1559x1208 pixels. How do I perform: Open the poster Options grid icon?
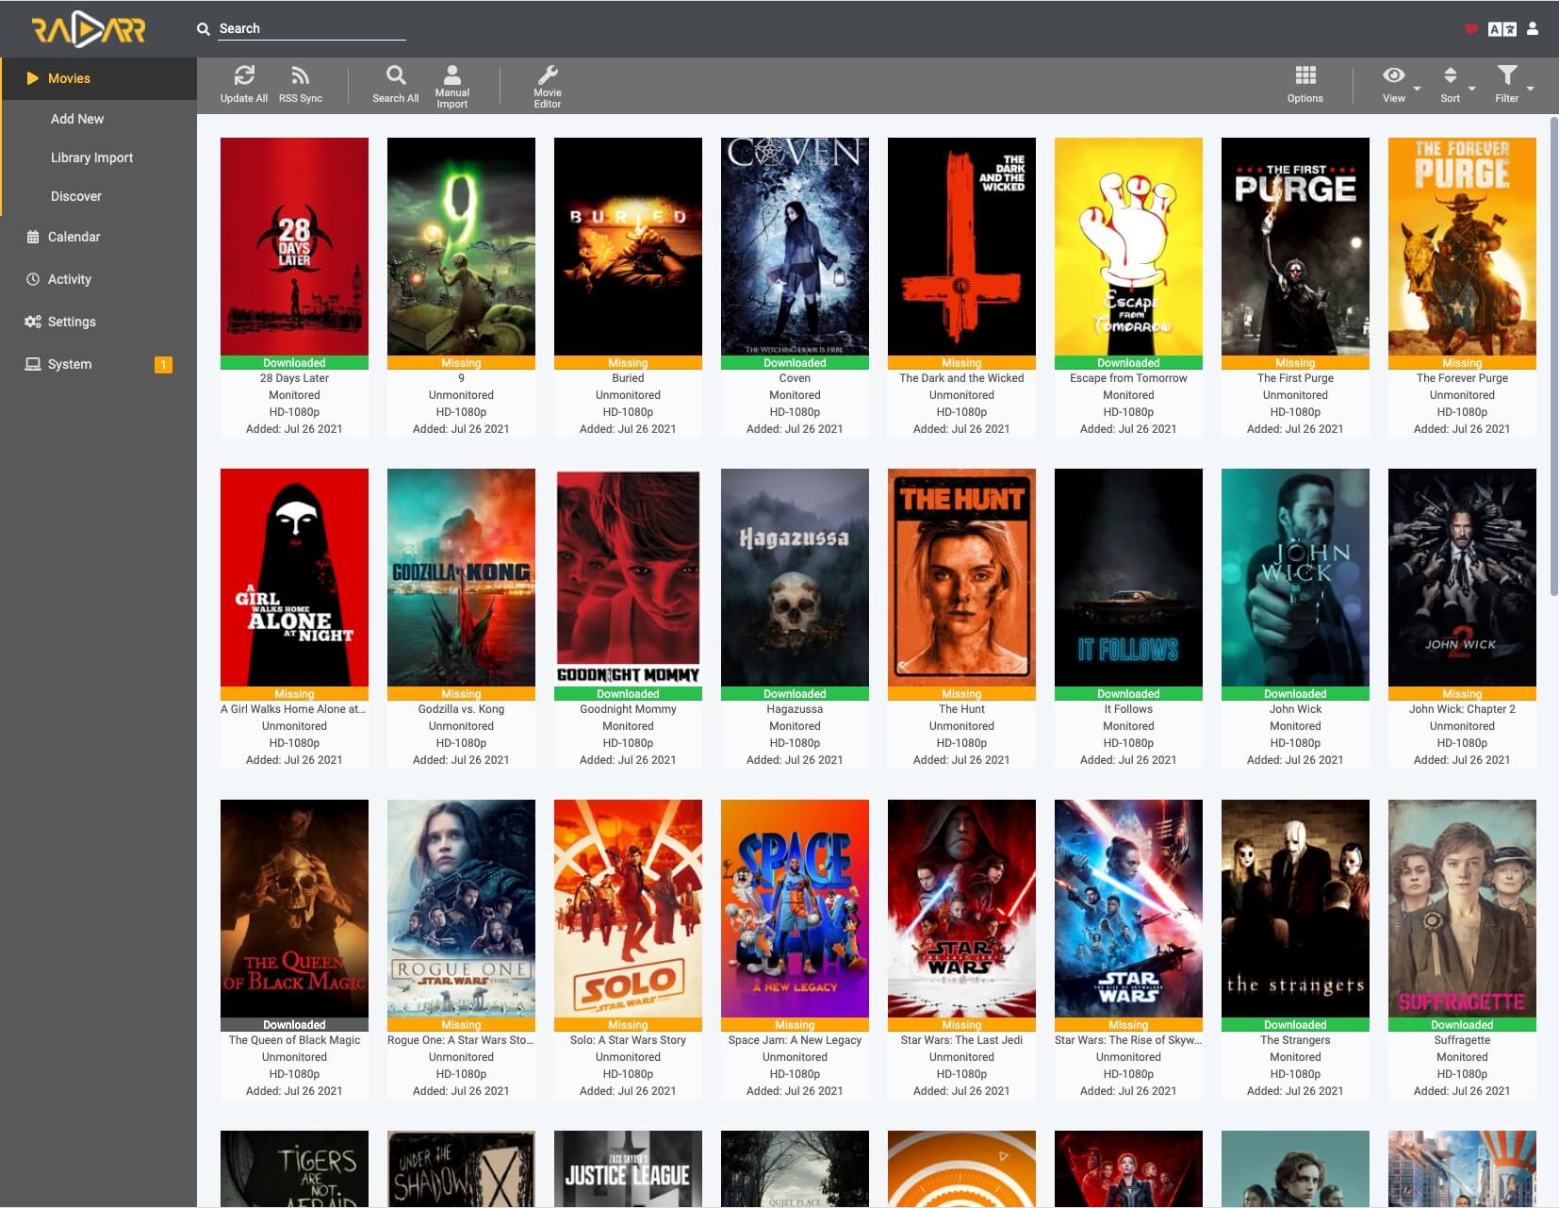[1305, 75]
